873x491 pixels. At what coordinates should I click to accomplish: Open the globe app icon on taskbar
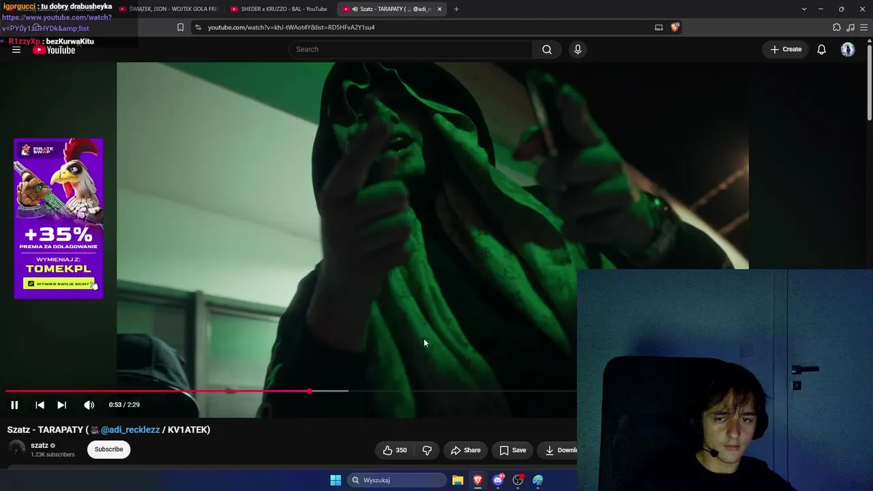tap(538, 480)
